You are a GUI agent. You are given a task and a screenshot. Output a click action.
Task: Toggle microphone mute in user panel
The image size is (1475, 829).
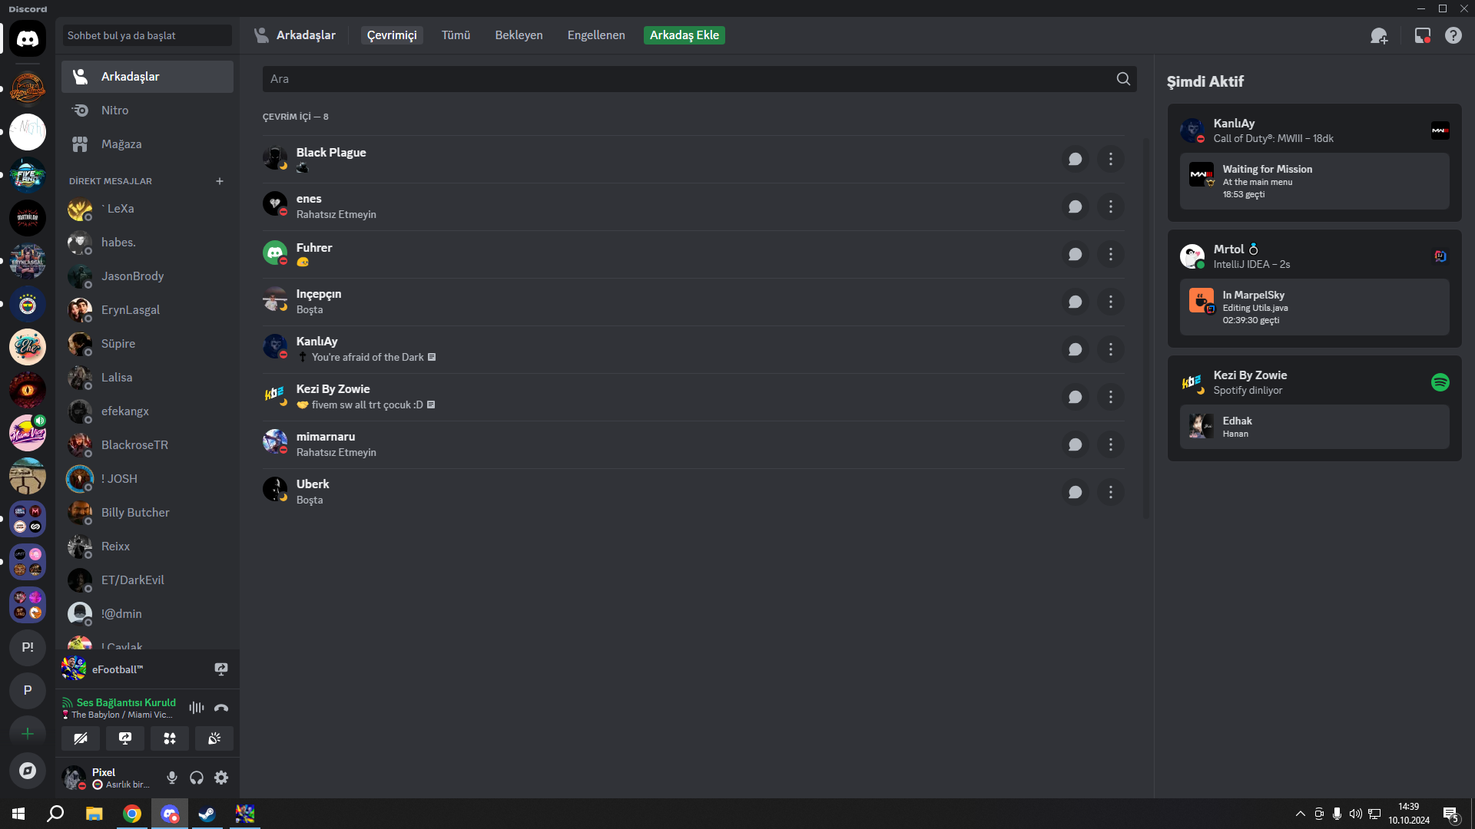[172, 778]
